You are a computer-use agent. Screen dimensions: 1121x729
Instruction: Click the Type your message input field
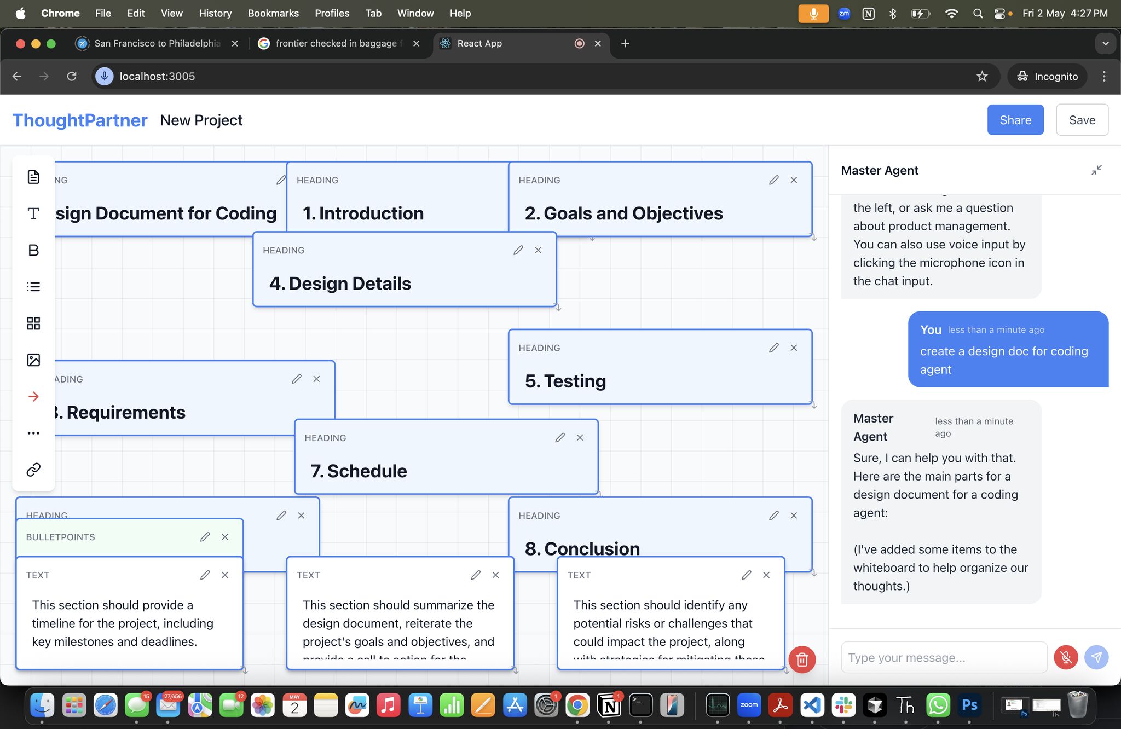tap(944, 657)
